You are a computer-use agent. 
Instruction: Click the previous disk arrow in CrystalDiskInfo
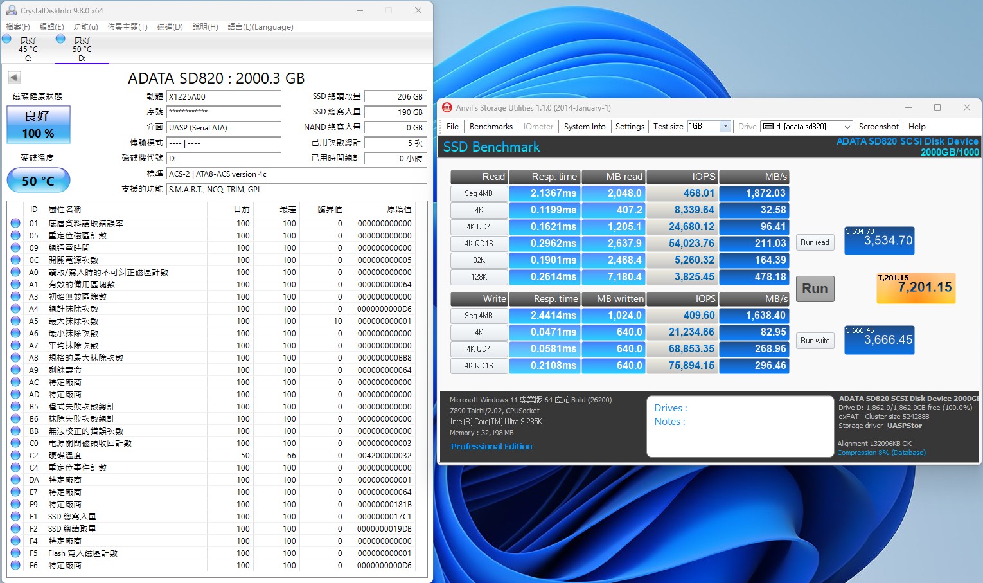(x=14, y=78)
